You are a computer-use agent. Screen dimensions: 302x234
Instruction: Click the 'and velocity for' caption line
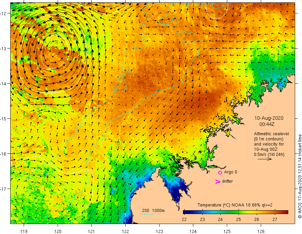(269, 144)
